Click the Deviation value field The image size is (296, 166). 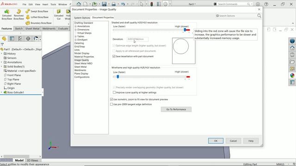click(137, 39)
